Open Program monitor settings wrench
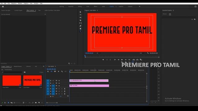 point(148,53)
